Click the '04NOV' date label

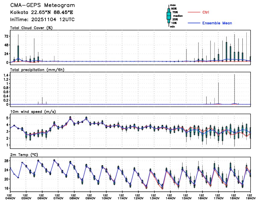pos(10,198)
